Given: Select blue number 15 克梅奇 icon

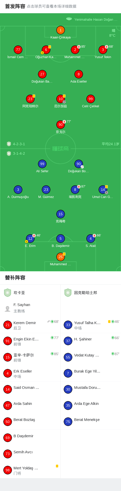Looking at the screenshot, I should pyautogui.click(x=60, y=214).
